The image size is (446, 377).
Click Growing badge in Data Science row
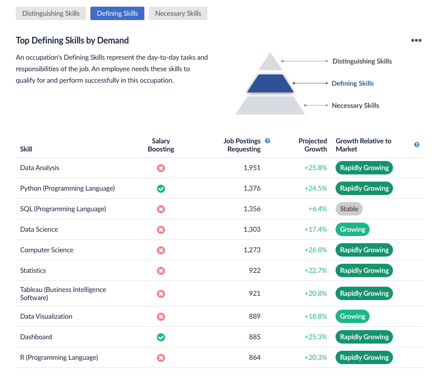pos(352,229)
